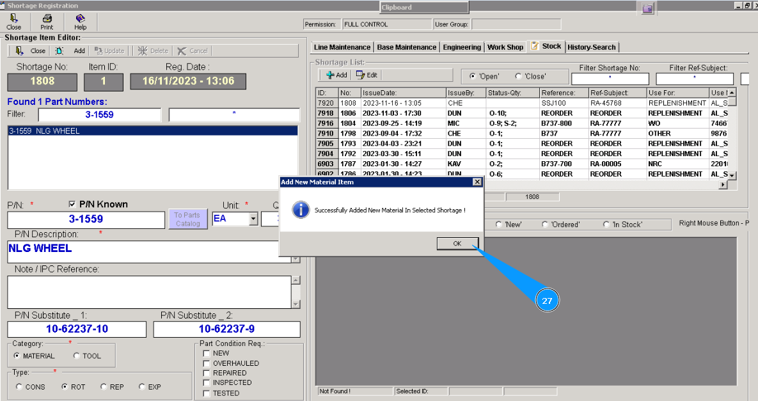Toggle the P/N Known checkbox

pyautogui.click(x=72, y=204)
